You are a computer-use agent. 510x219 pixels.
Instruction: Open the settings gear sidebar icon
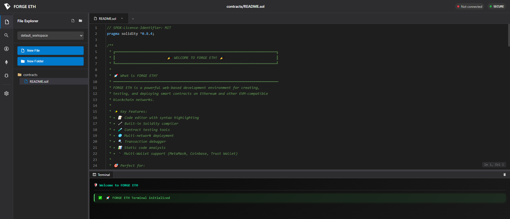point(6,93)
